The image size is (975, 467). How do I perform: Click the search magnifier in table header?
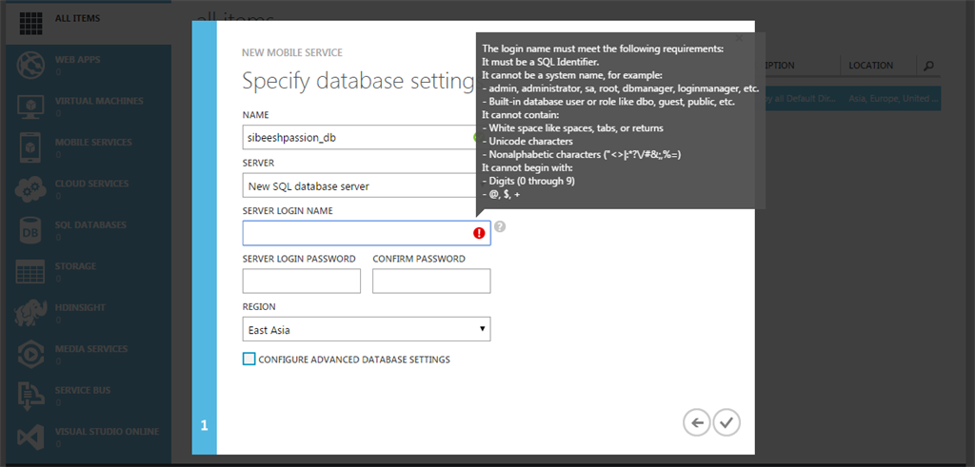pyautogui.click(x=929, y=66)
